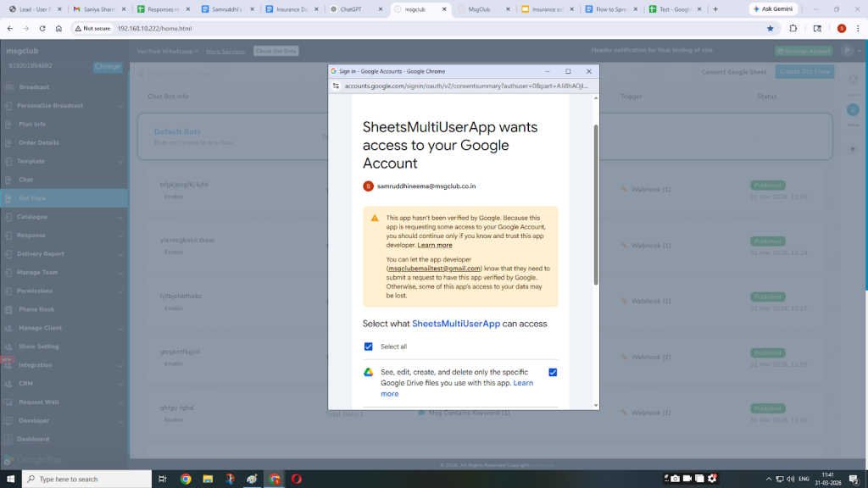Toggle the Google Drive files access checkbox
This screenshot has height=488, width=868.
coord(553,372)
